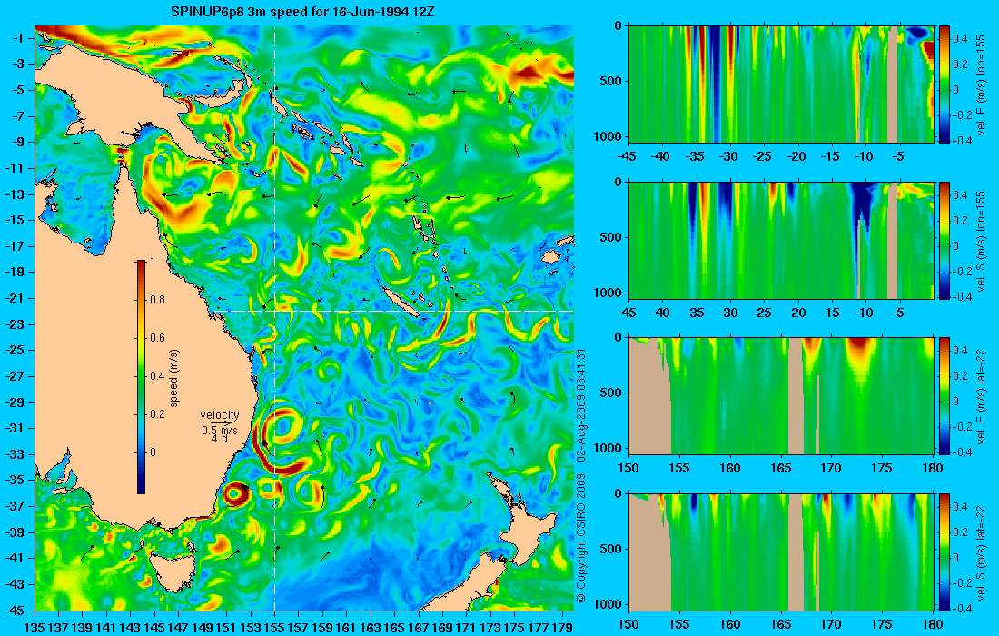The width and height of the screenshot is (999, 636).
Task: Click longitude label "171" on map axis
Action: [467, 627]
